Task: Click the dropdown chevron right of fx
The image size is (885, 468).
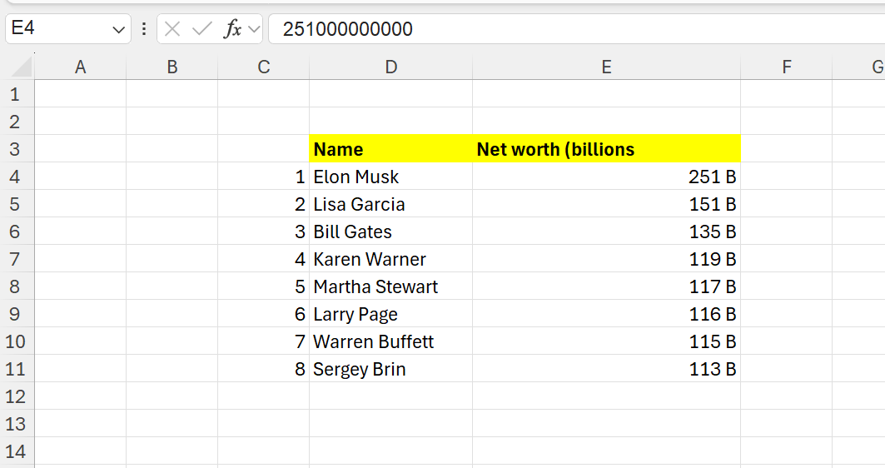Action: coord(254,29)
